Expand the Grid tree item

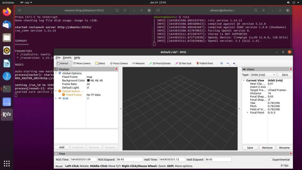tap(56, 98)
